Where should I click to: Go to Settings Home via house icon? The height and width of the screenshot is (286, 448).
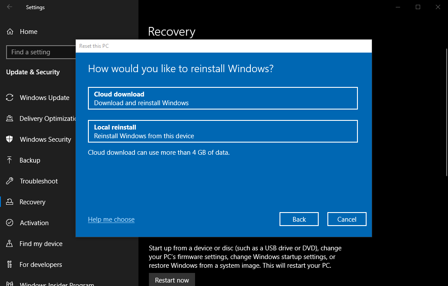pos(10,32)
